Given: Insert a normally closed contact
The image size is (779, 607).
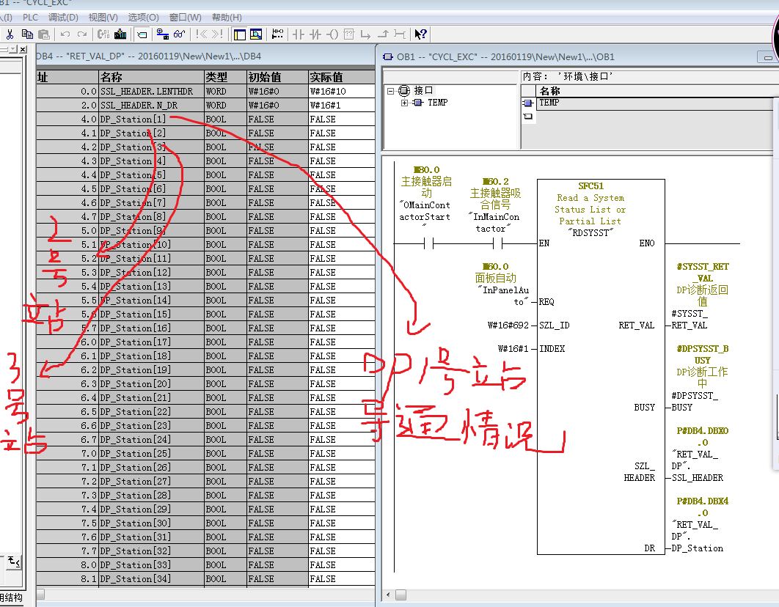Looking at the screenshot, I should [315, 34].
